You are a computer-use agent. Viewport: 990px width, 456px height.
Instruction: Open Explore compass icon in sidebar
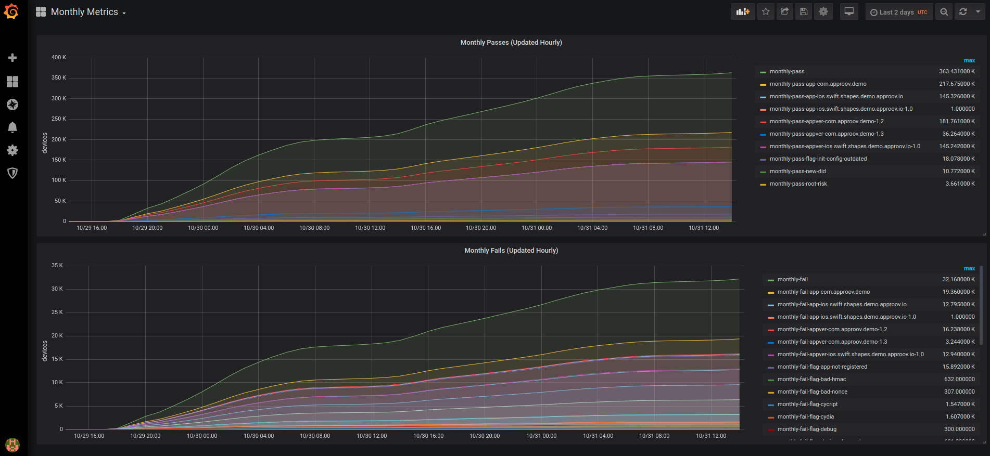click(x=12, y=105)
